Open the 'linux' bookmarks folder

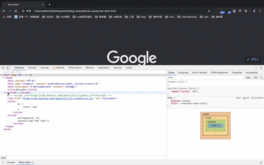(x=170, y=17)
